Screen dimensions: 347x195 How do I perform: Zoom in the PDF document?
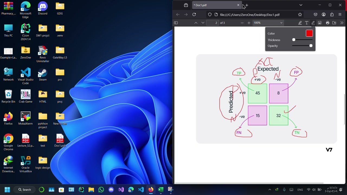[x=249, y=23]
